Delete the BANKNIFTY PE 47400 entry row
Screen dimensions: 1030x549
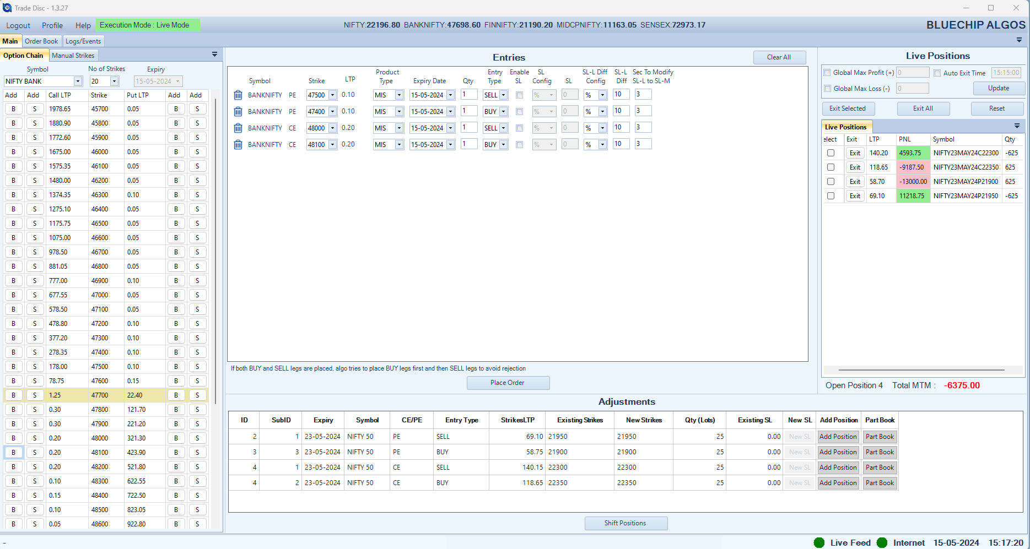238,112
